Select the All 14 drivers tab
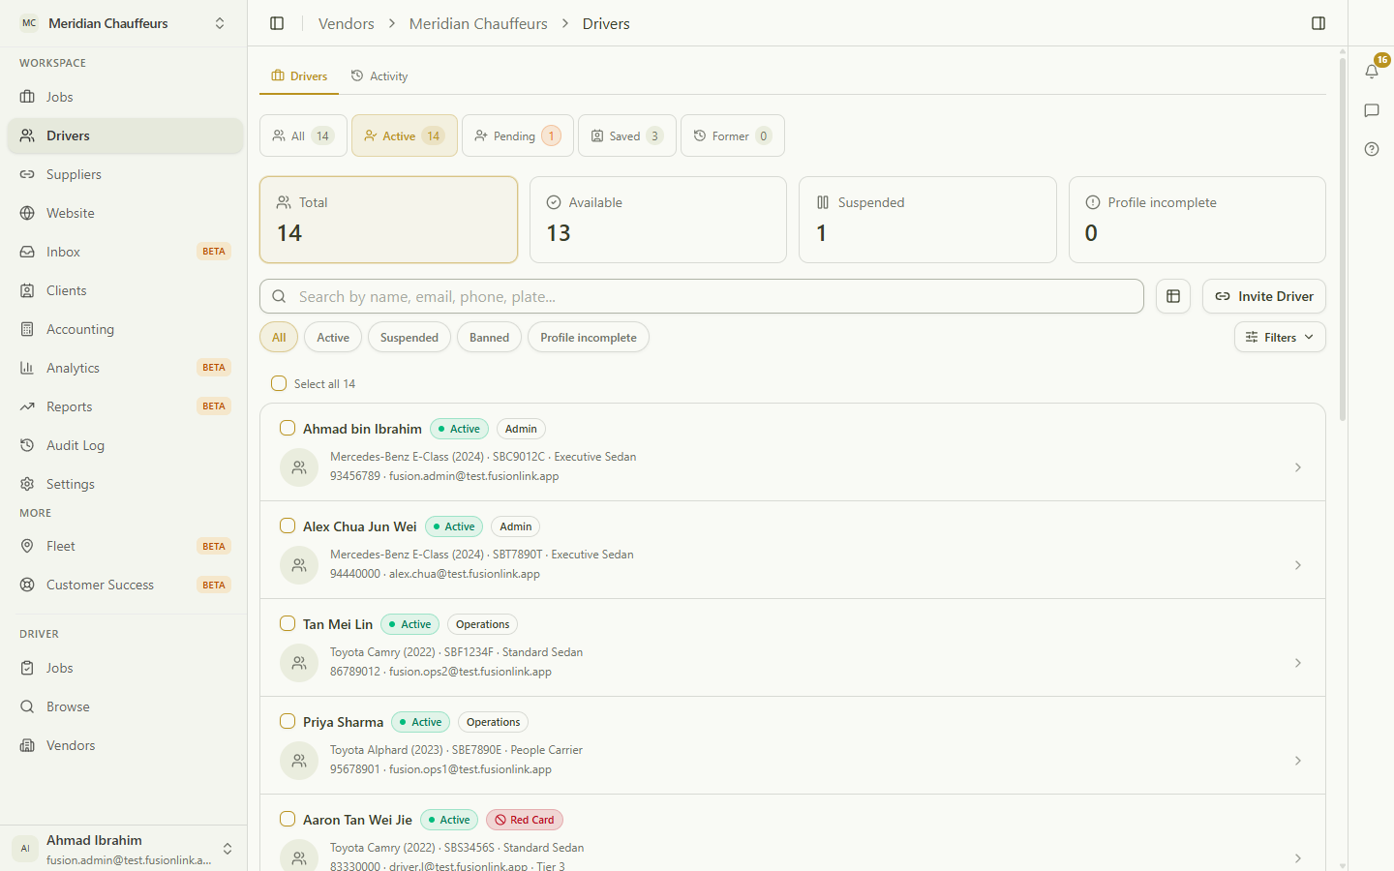 tap(304, 135)
